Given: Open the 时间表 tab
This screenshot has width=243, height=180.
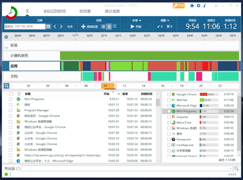Looking at the screenshot, I should tap(85, 11).
